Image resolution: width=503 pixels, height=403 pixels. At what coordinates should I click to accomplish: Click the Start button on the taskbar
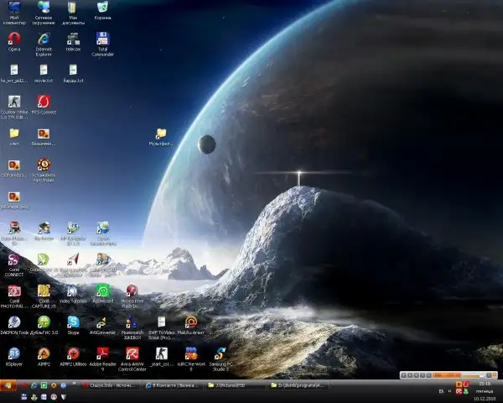coord(9,385)
